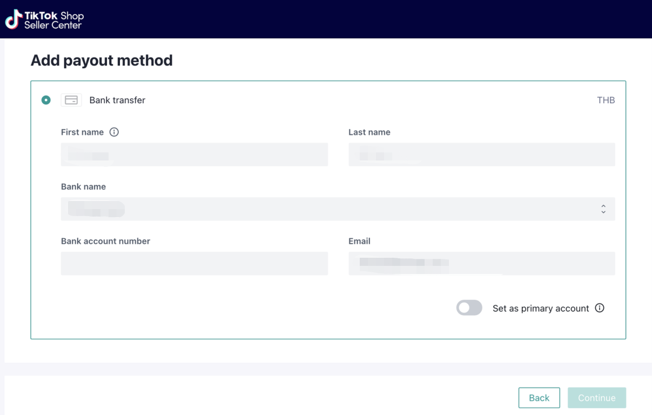The image size is (652, 415).
Task: Select the Bank account number field
Action: coord(194,264)
